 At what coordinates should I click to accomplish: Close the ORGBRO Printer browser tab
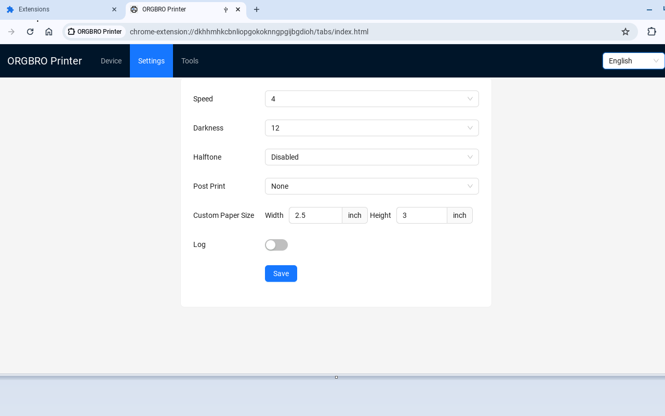click(238, 9)
